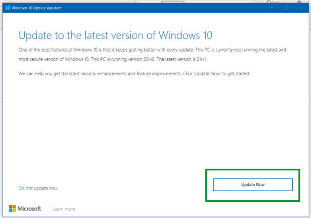Image resolution: width=311 pixels, height=218 pixels.
Task: Minimize the Update Assistant window
Action: coord(271,8)
